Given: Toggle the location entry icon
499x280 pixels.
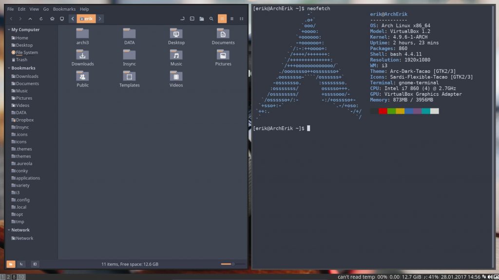Looking at the screenshot, I should tap(182, 19).
